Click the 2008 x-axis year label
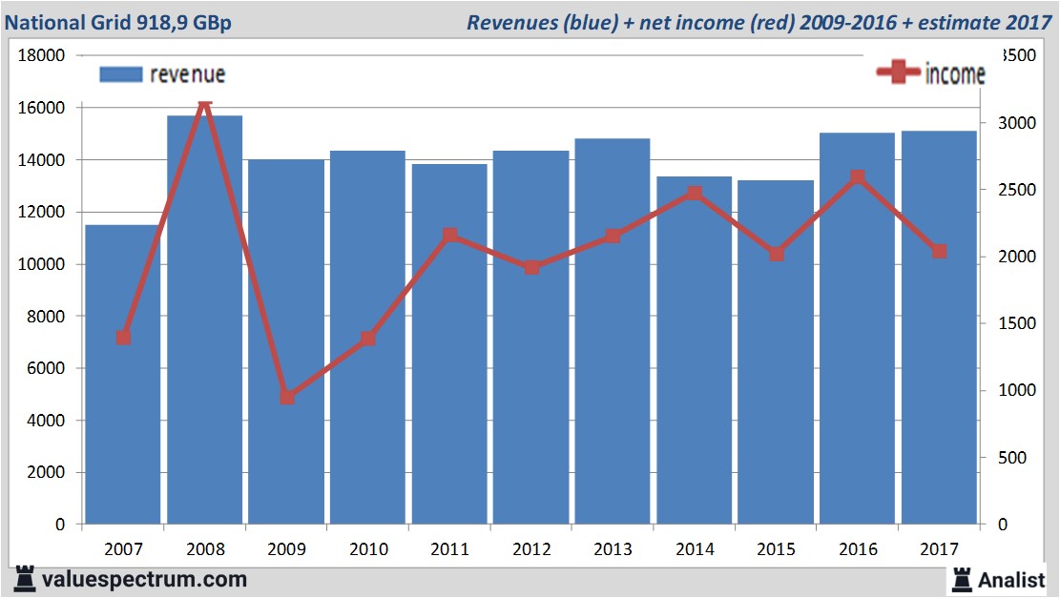 coord(205,548)
